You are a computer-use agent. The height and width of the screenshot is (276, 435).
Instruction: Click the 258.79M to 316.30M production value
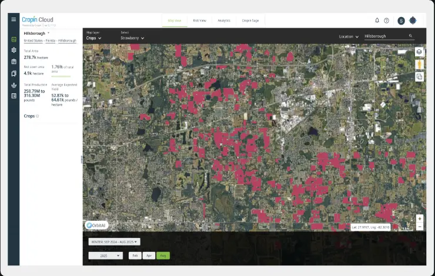[34, 93]
